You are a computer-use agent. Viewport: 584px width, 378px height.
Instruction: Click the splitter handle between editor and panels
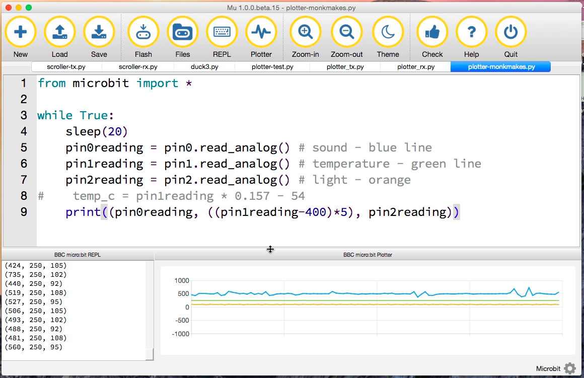coord(270,249)
